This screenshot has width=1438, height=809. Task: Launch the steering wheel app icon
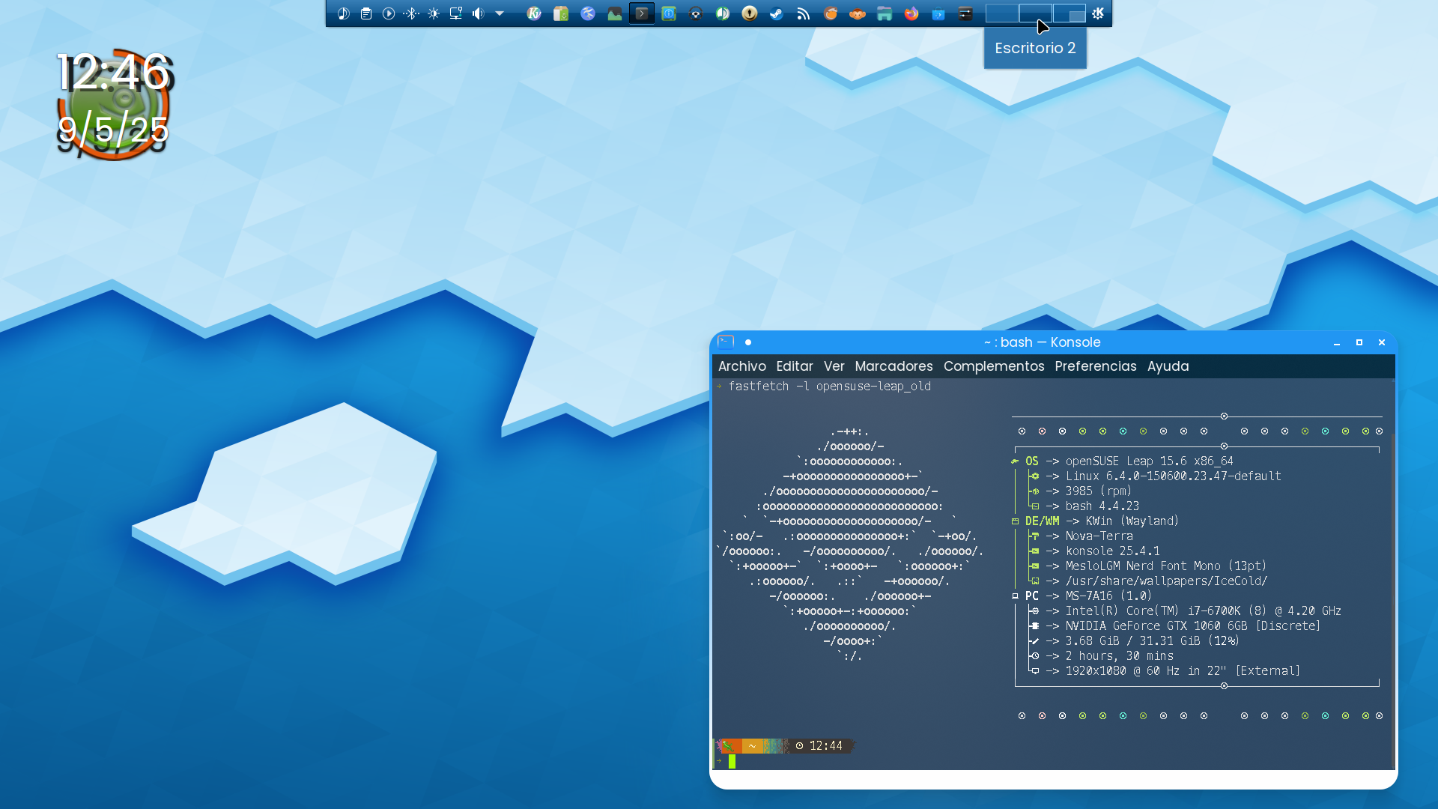[696, 13]
